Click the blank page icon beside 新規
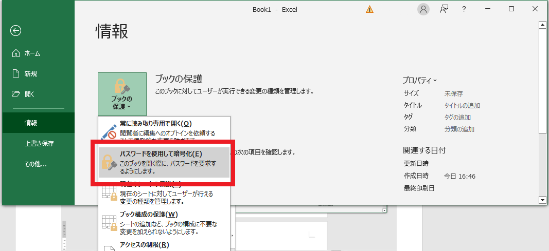The image size is (549, 251). point(16,73)
